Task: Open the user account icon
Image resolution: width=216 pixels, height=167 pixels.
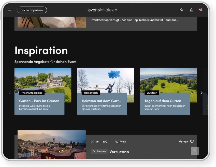Action: pos(191,10)
